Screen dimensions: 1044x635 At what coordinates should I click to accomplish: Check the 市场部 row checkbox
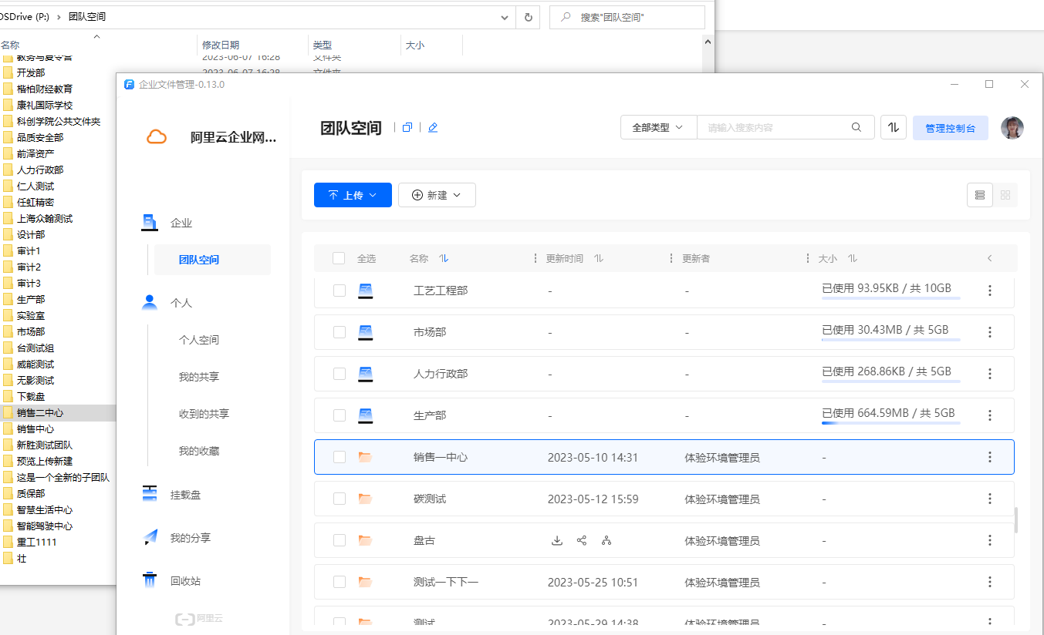pyautogui.click(x=339, y=332)
